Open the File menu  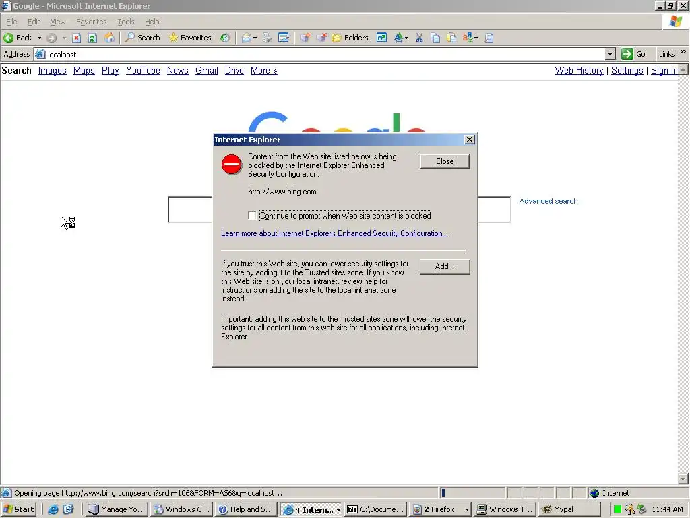11,22
